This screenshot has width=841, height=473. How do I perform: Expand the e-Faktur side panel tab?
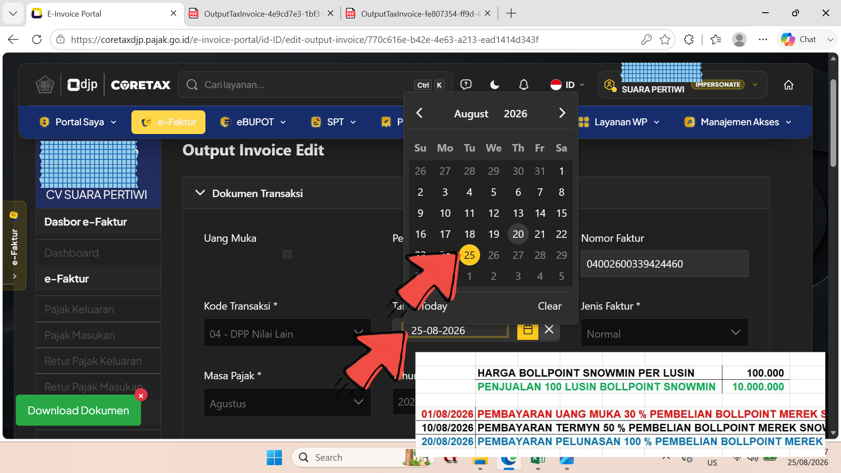coord(14,245)
